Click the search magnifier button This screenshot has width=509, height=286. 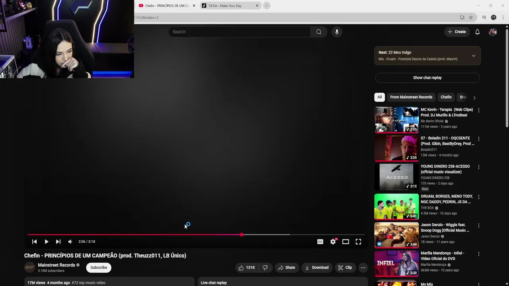319,32
